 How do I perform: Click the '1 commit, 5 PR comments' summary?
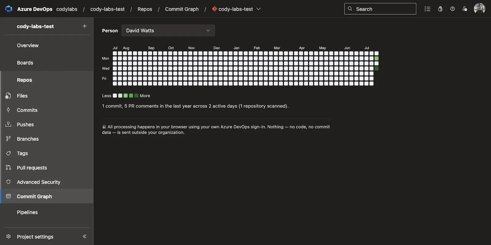click(195, 106)
